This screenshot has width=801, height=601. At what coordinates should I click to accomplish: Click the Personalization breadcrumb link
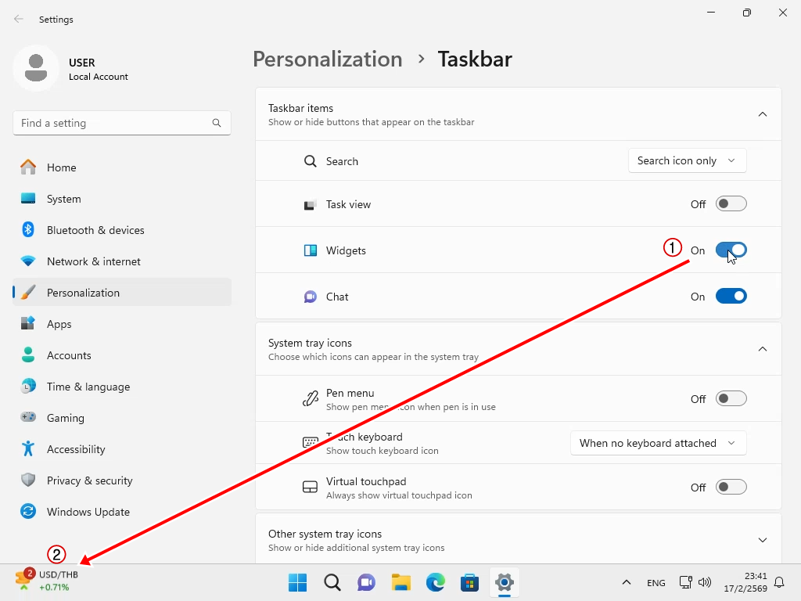coord(327,59)
